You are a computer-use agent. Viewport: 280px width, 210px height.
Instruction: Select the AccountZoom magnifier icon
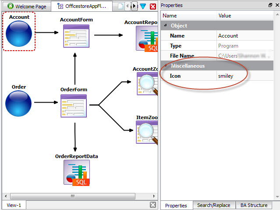(x=147, y=83)
